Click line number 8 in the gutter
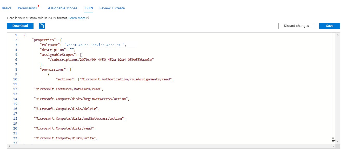This screenshot has width=344, height=160. tap(16, 70)
